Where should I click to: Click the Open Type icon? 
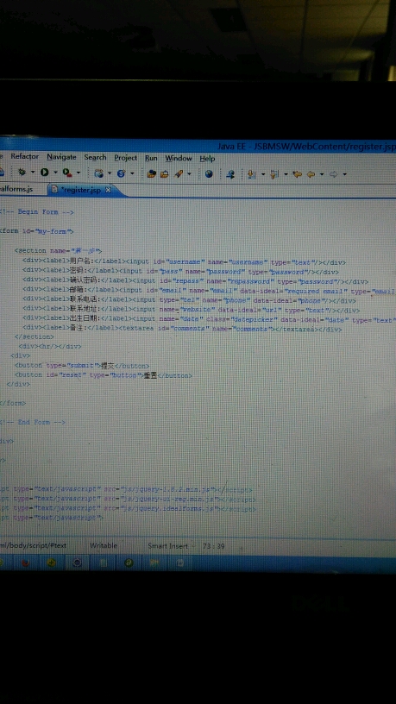tap(152, 173)
